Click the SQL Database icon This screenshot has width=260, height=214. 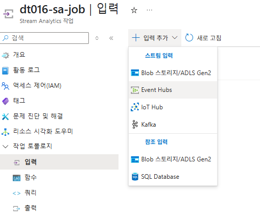tap(135, 177)
